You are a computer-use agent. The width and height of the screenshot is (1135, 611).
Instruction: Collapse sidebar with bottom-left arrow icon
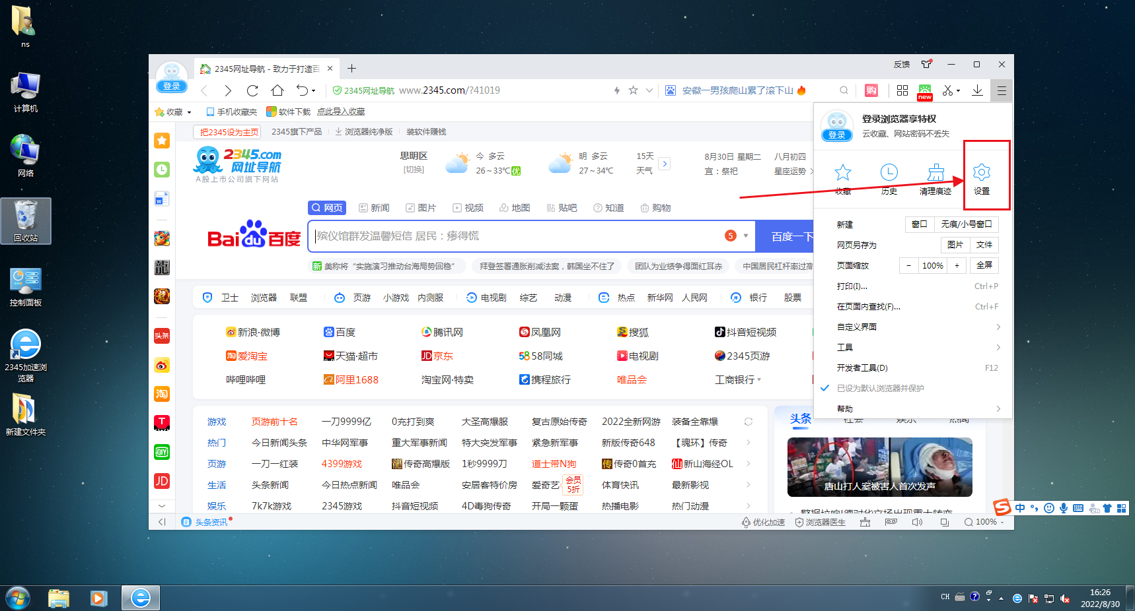(162, 522)
